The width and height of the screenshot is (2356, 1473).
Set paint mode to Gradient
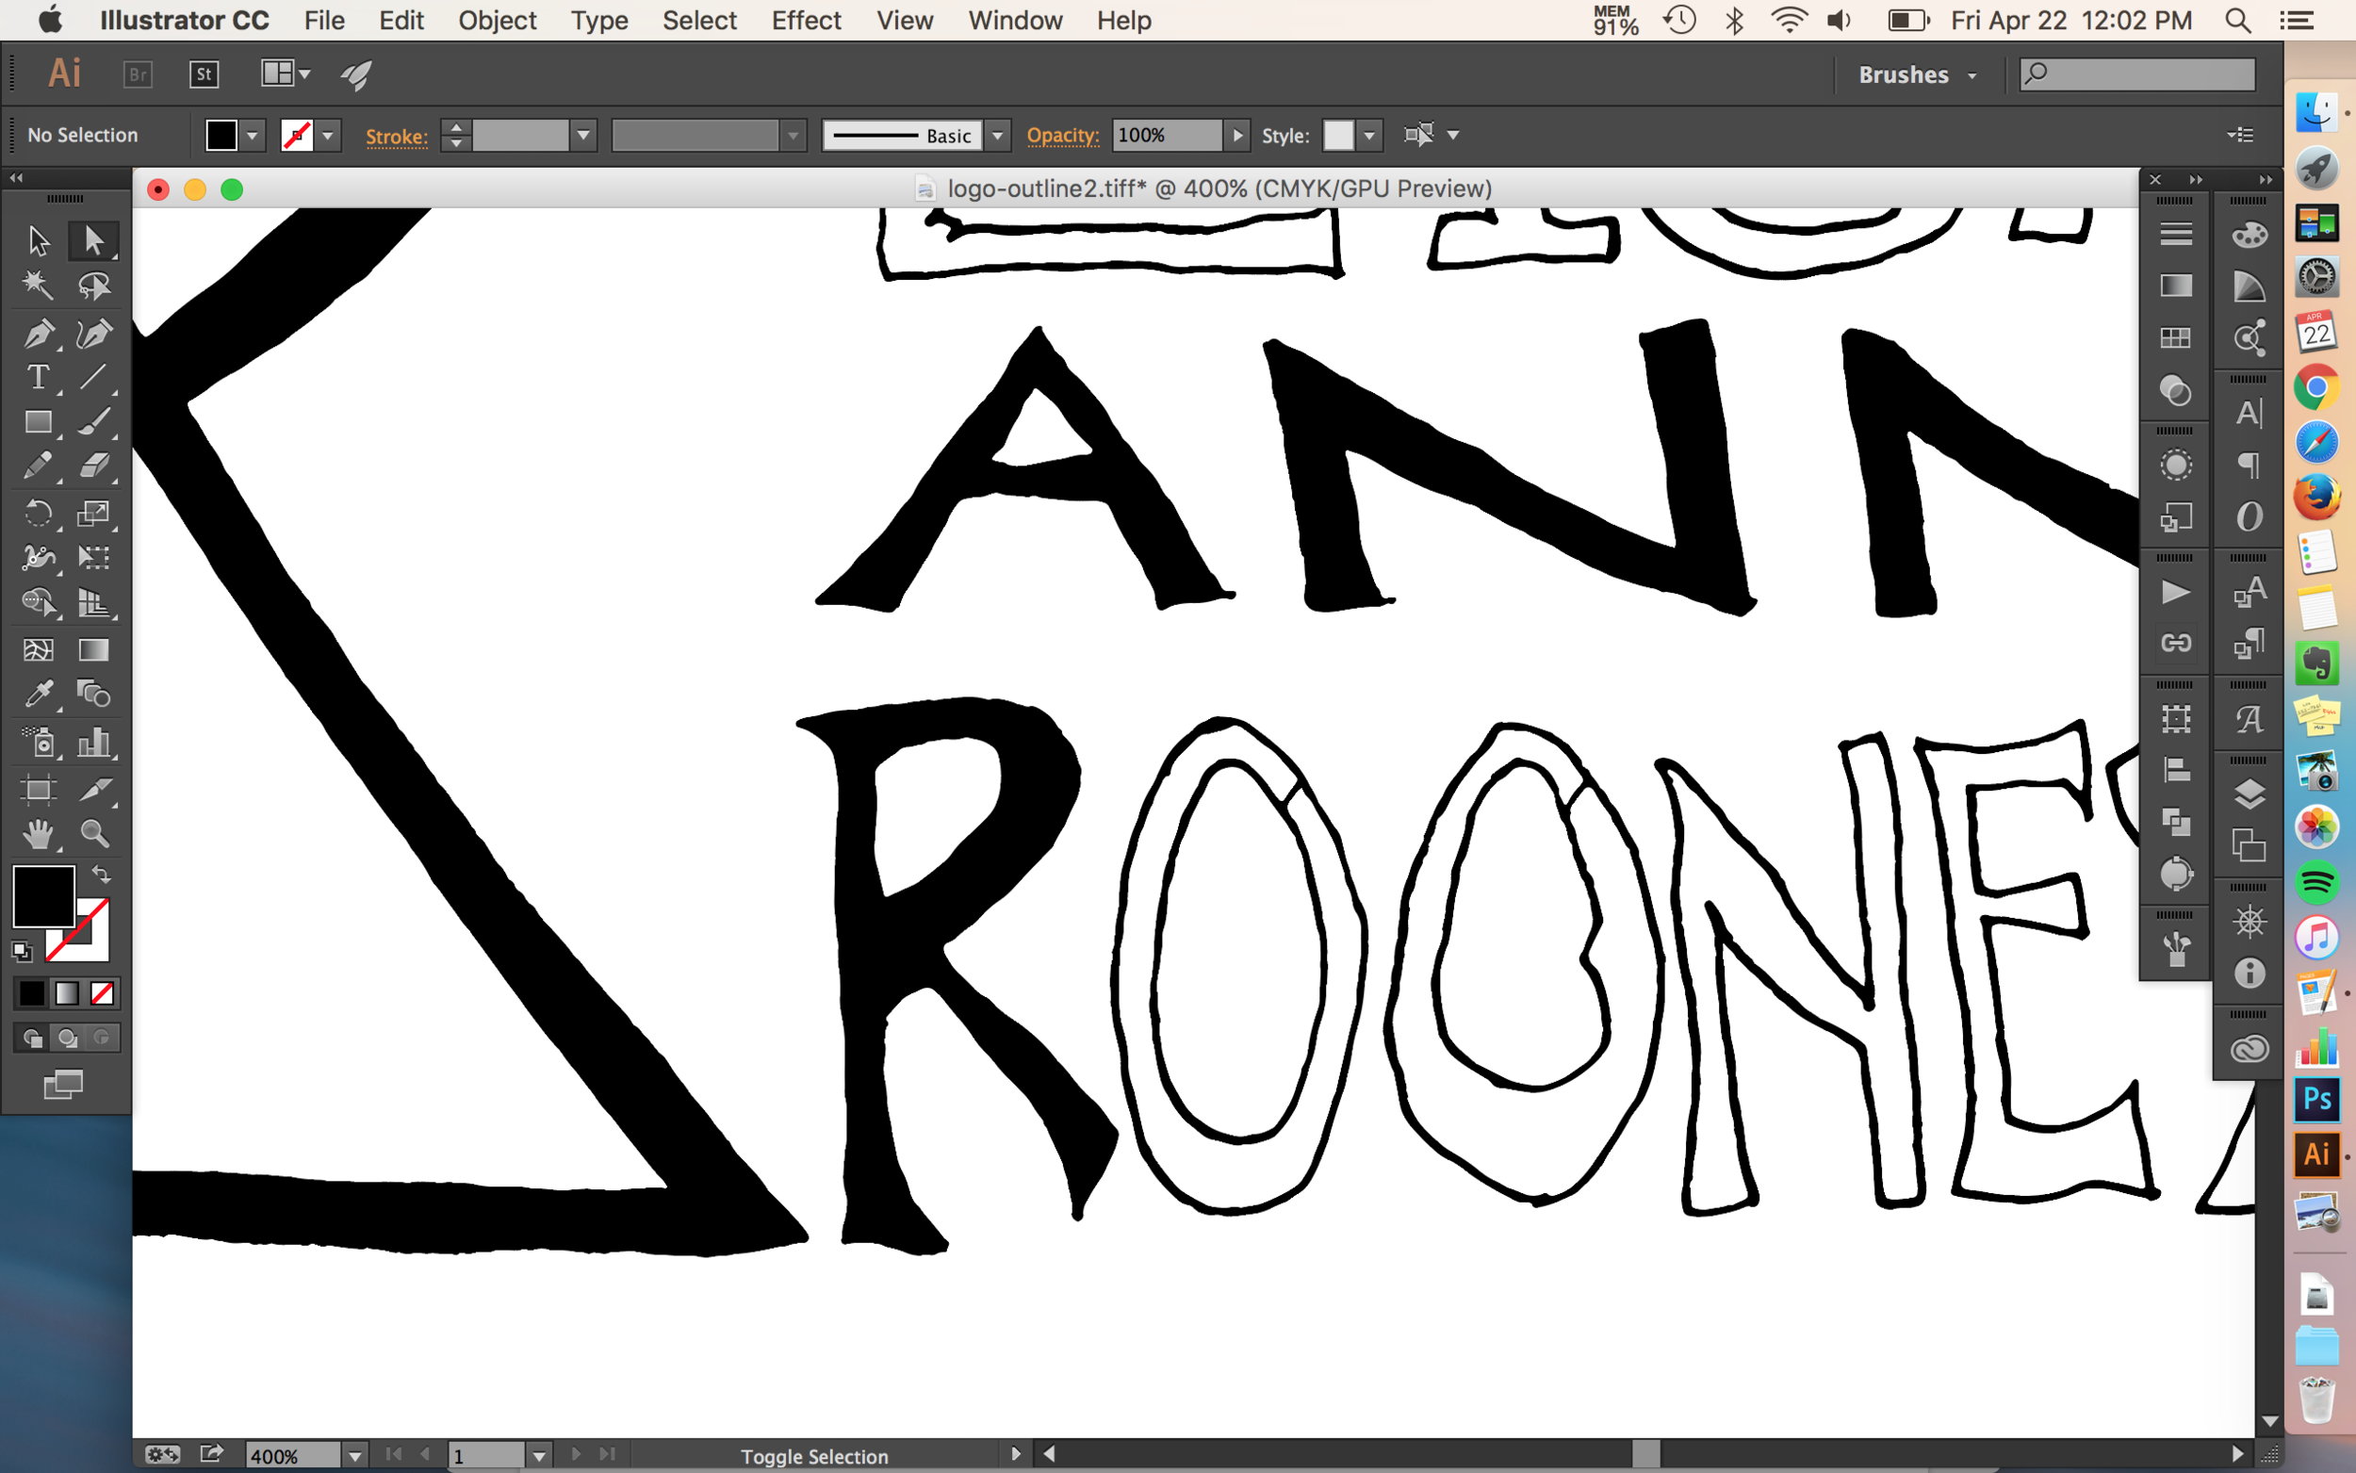tap(66, 992)
